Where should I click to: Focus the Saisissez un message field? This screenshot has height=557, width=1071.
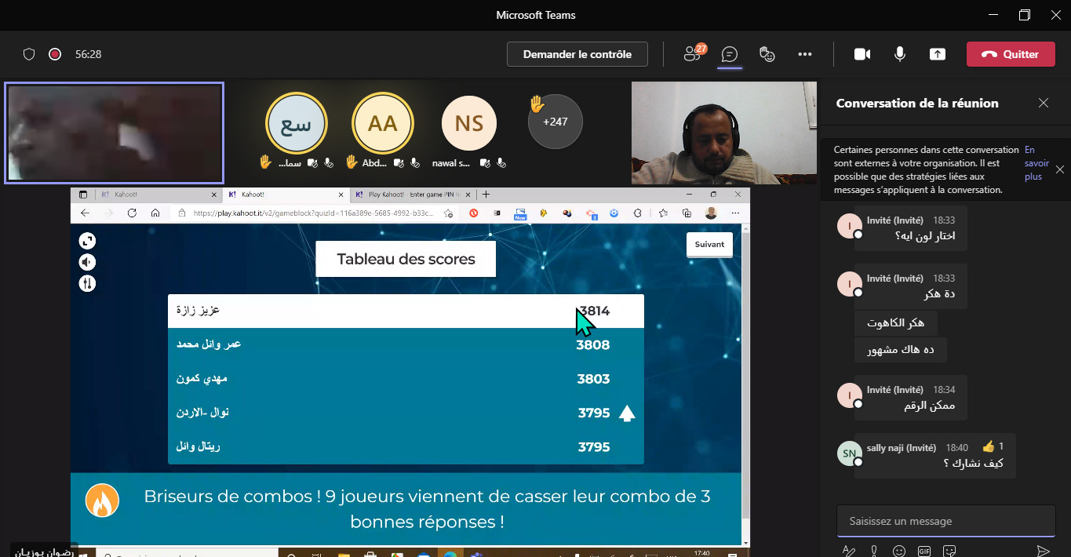(x=945, y=521)
